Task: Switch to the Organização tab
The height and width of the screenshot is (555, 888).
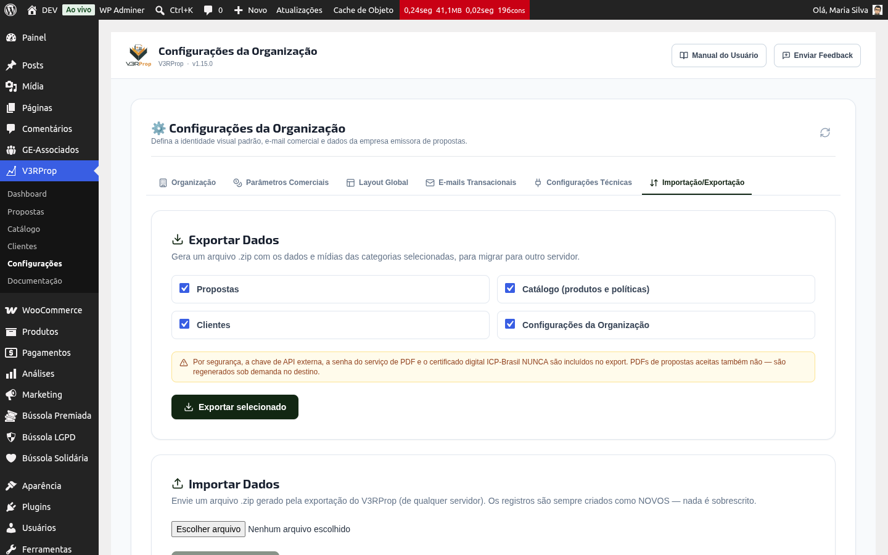Action: [x=187, y=183]
